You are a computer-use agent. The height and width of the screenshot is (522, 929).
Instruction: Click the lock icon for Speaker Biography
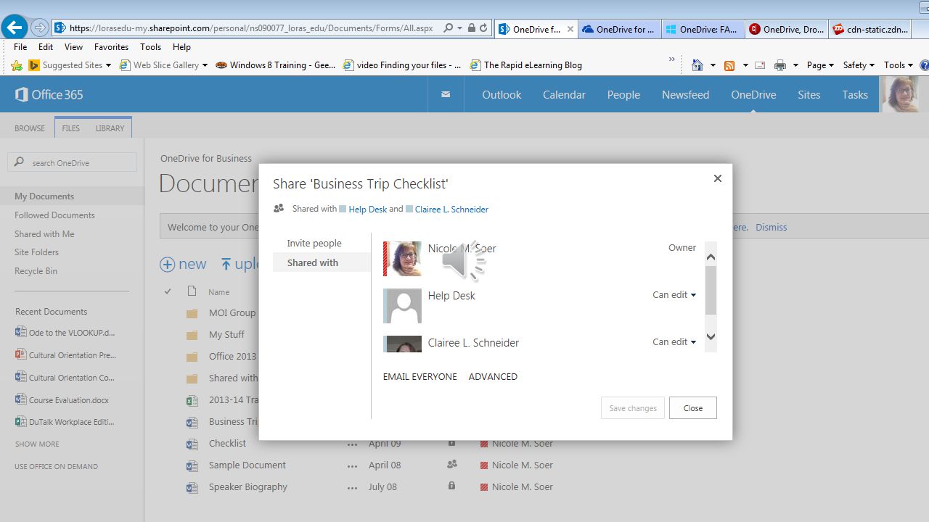[x=451, y=486]
